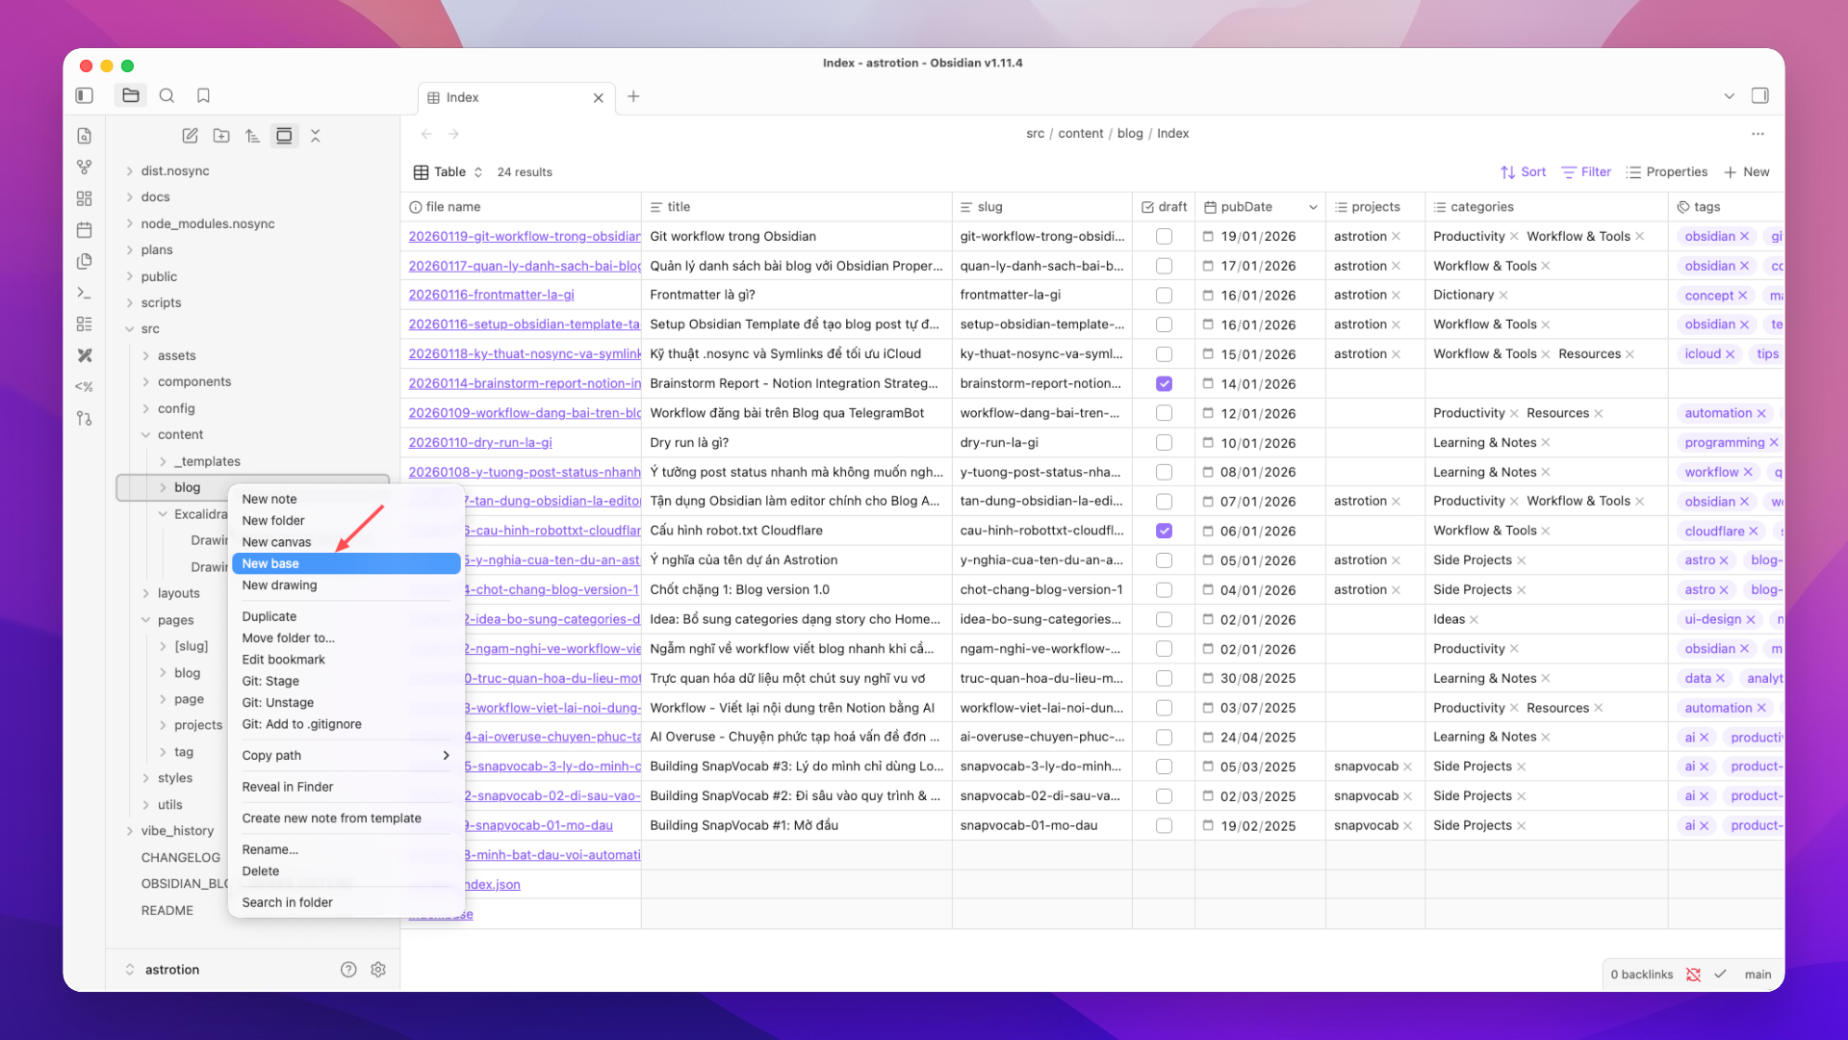
Task: Click the new folder icon in file explorer
Action: pos(221,136)
